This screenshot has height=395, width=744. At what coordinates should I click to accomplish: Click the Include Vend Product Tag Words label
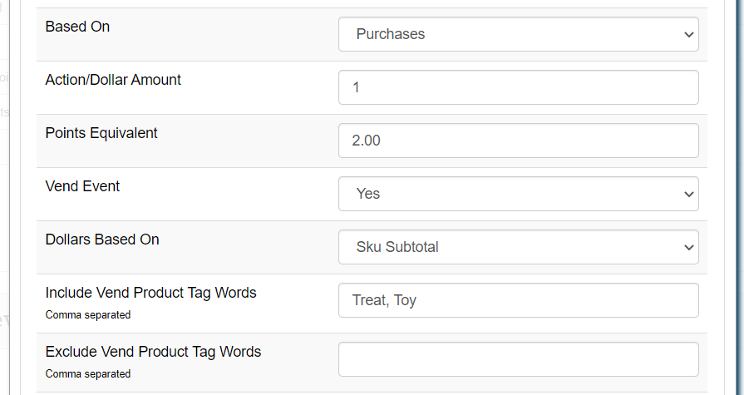150,293
